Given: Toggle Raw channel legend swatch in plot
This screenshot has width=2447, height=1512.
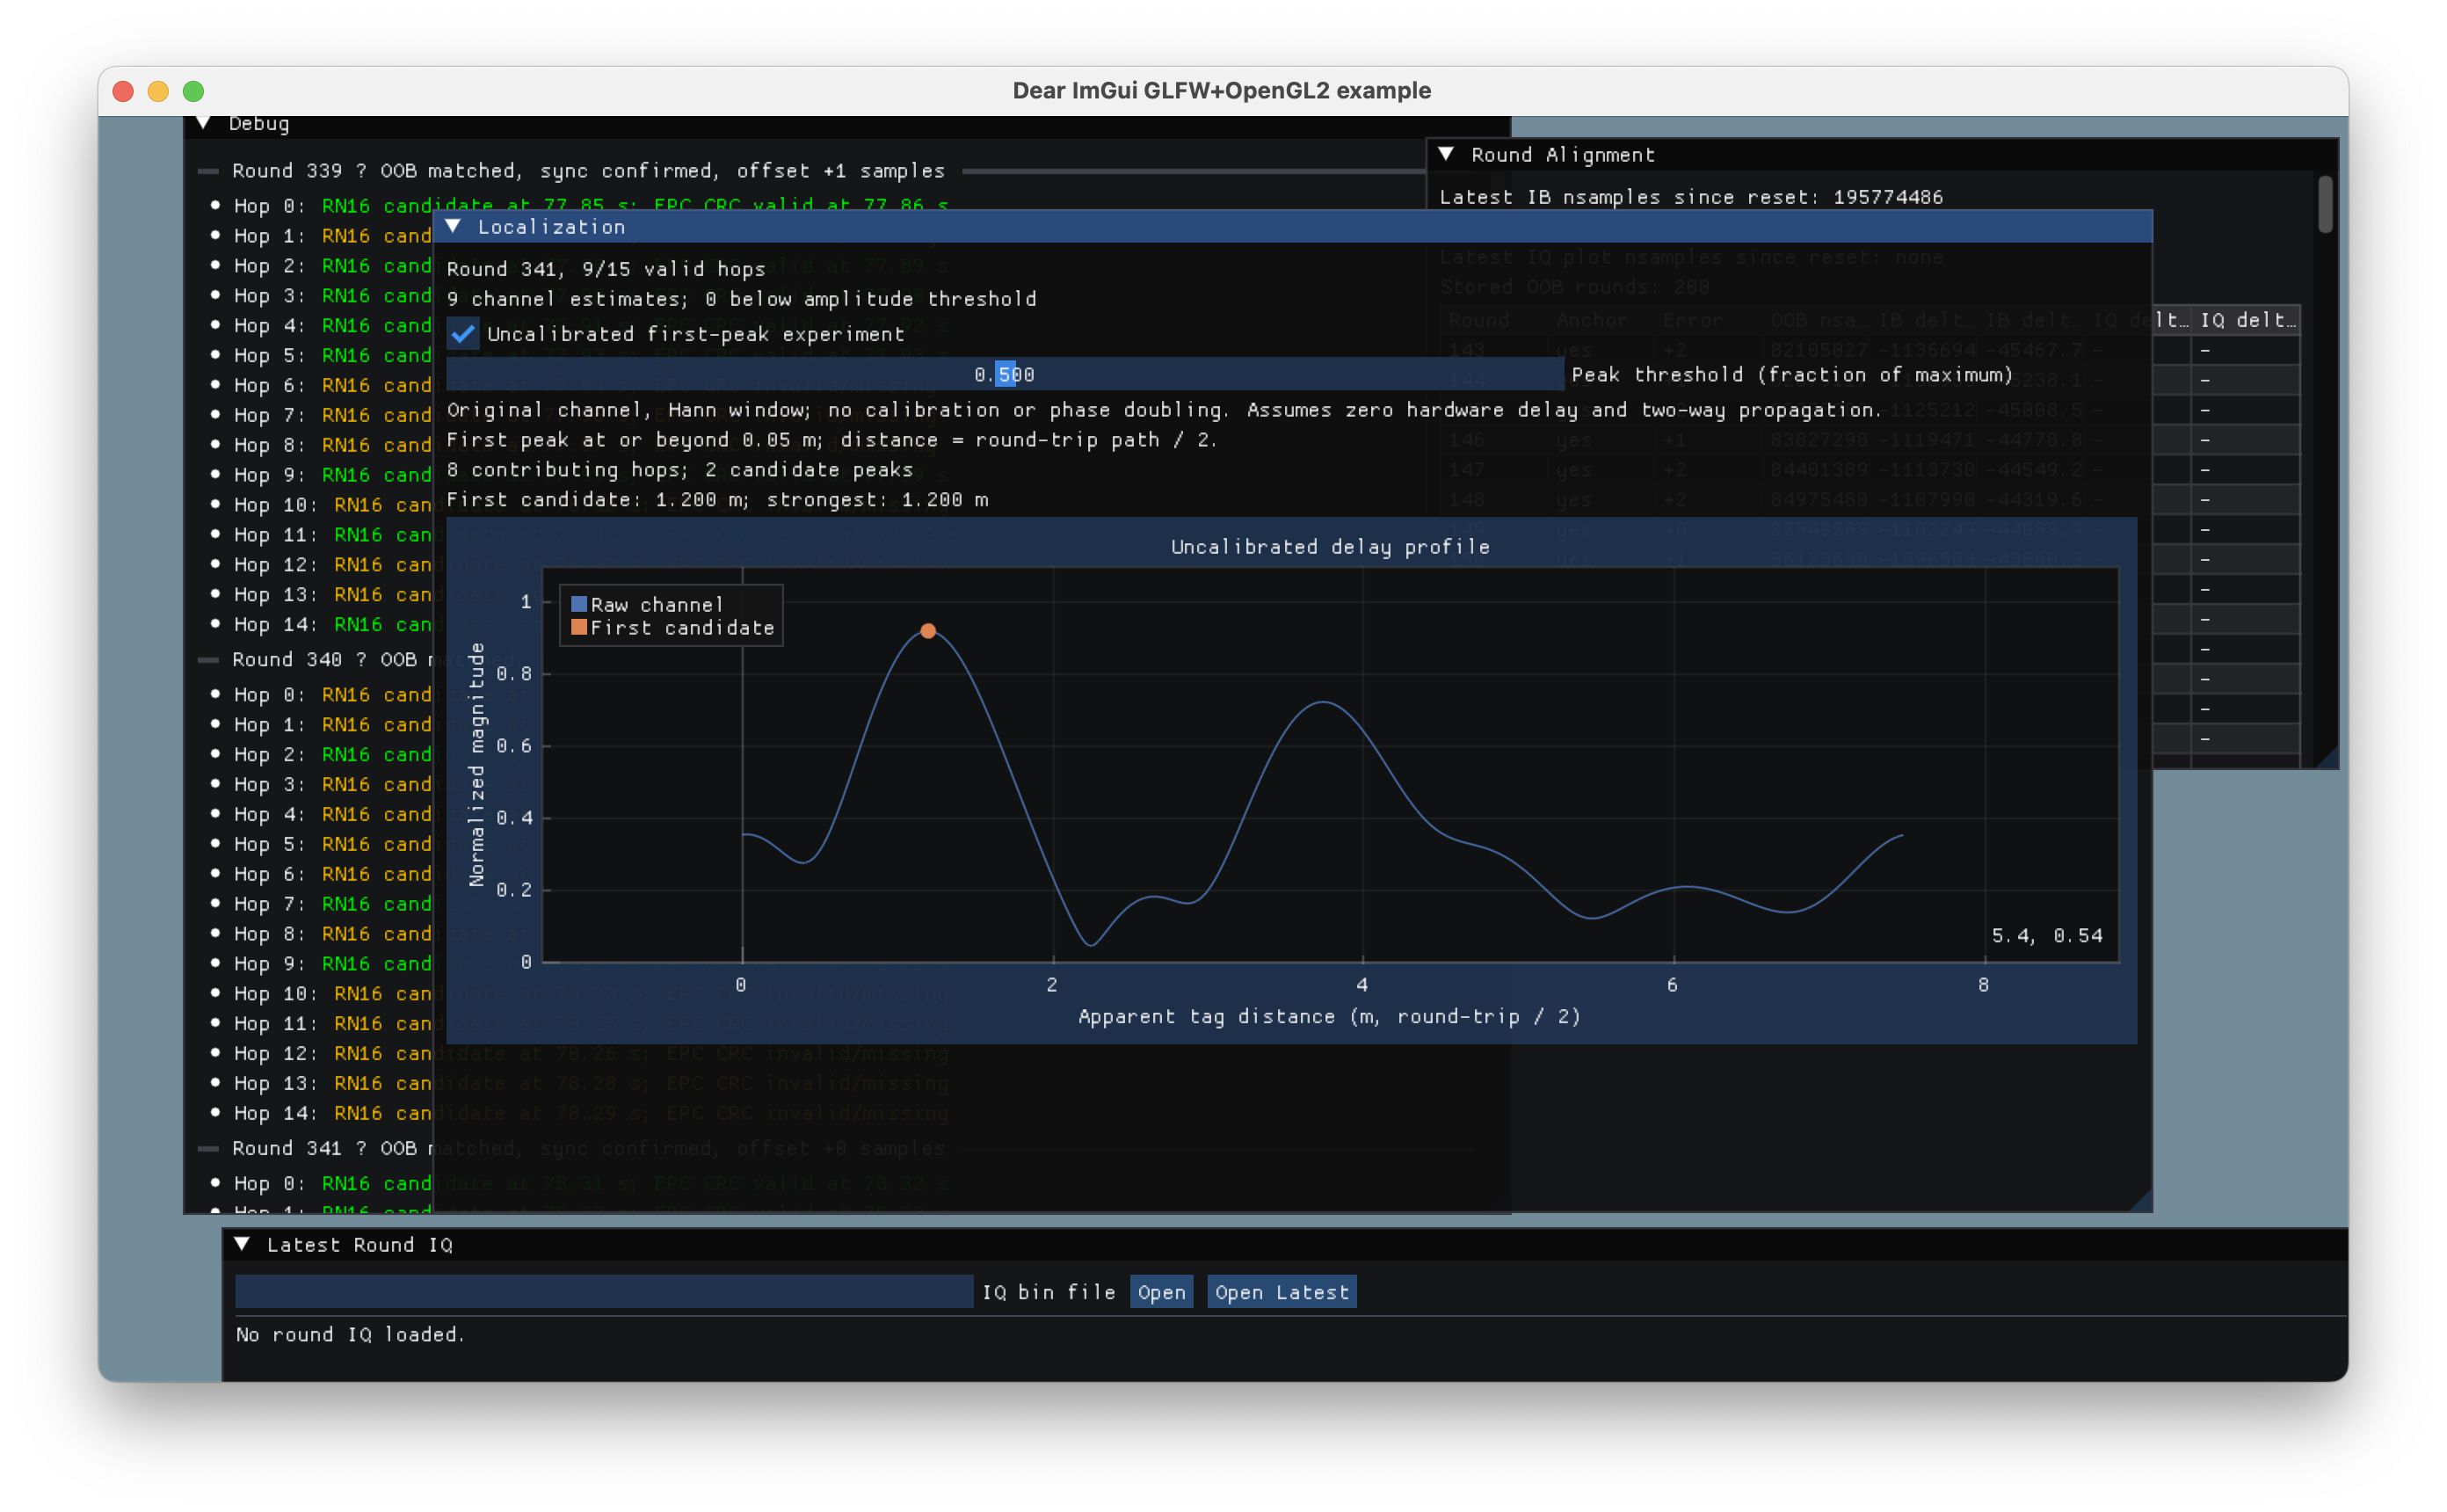Looking at the screenshot, I should tap(578, 605).
